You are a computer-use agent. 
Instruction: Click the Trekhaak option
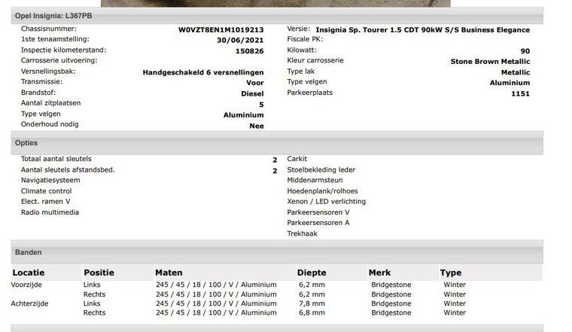[302, 233]
